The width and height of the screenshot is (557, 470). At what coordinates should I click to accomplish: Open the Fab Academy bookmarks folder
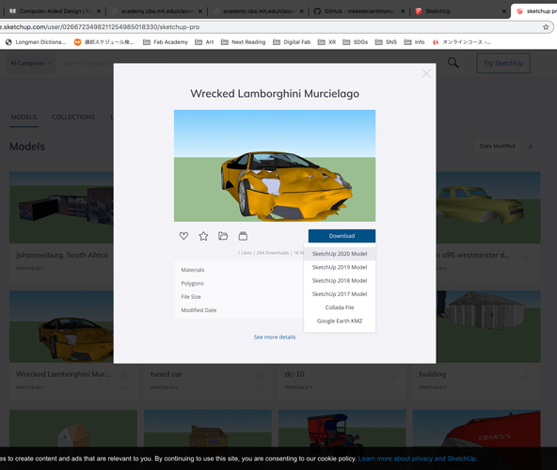166,42
